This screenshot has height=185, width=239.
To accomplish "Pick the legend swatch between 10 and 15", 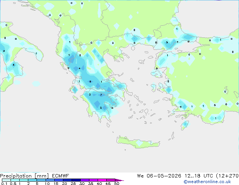I will click(x=50, y=180).
